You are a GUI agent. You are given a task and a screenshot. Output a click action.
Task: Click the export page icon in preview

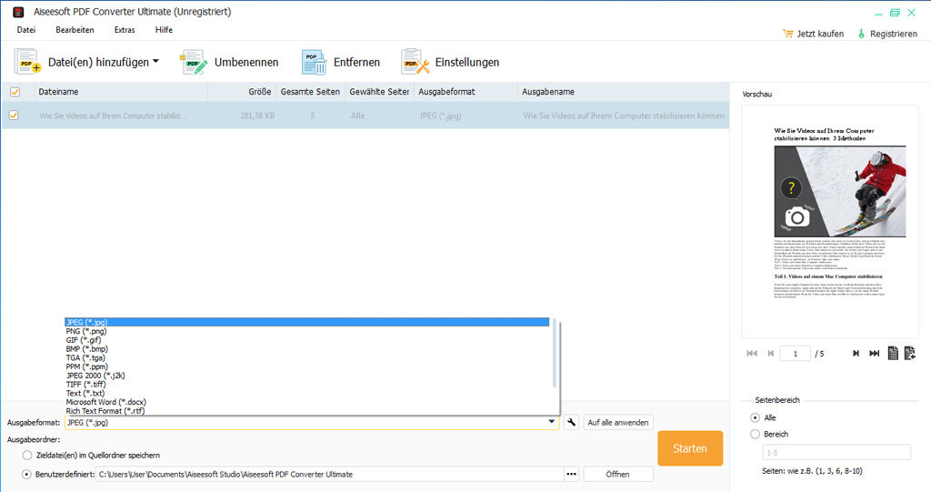[x=909, y=354]
